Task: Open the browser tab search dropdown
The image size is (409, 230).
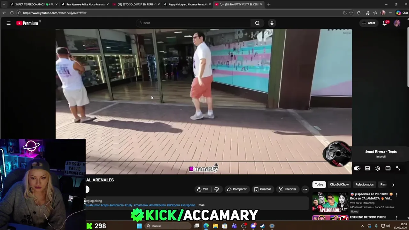Action: pyautogui.click(x=4, y=4)
